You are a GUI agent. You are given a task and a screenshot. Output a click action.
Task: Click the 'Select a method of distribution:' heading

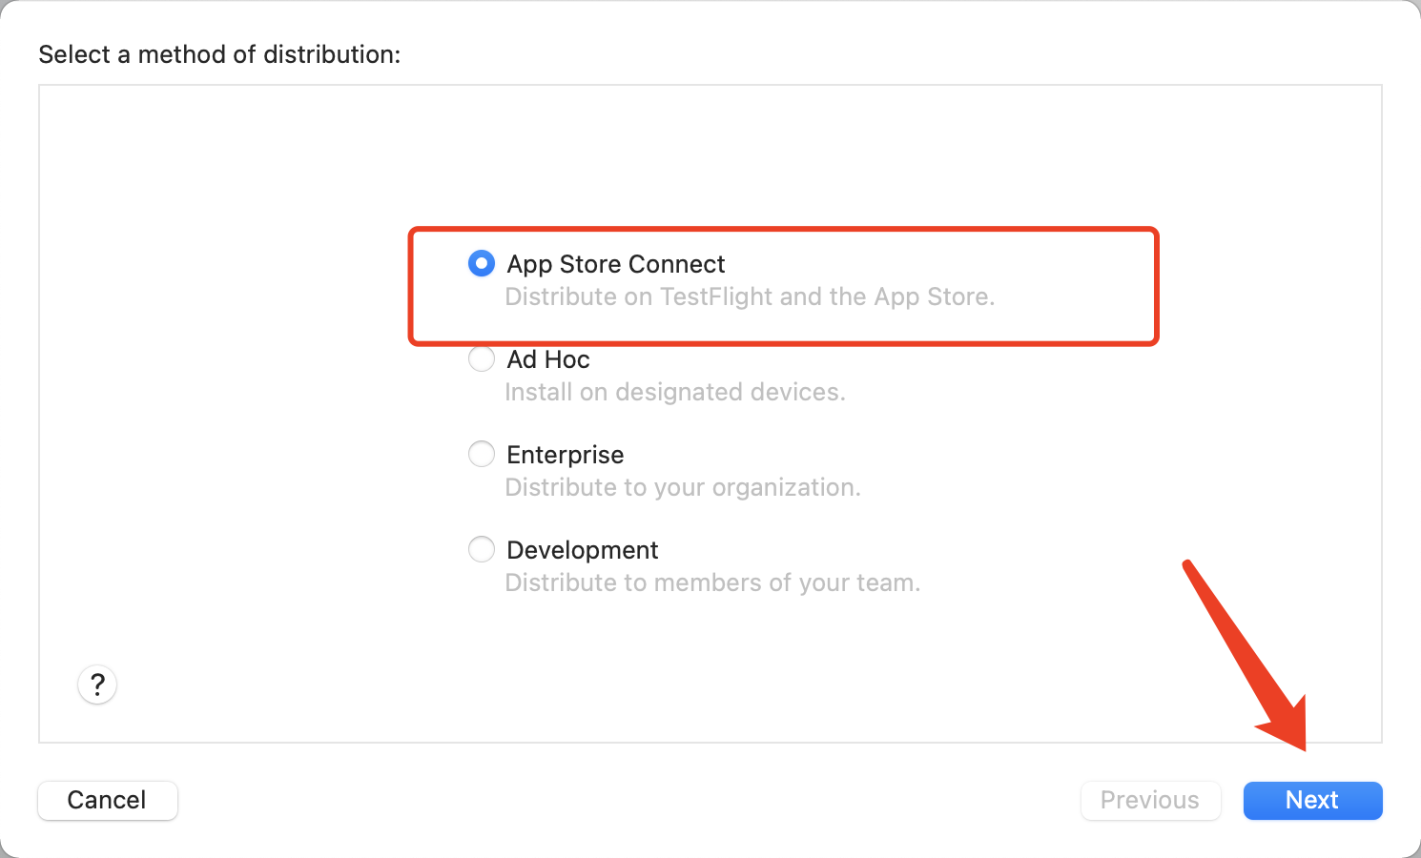click(x=219, y=54)
